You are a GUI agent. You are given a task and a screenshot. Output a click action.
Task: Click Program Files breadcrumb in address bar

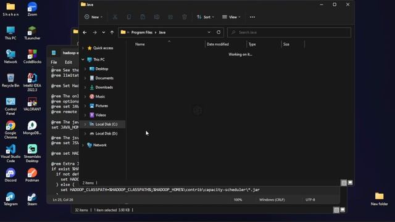coord(141,33)
